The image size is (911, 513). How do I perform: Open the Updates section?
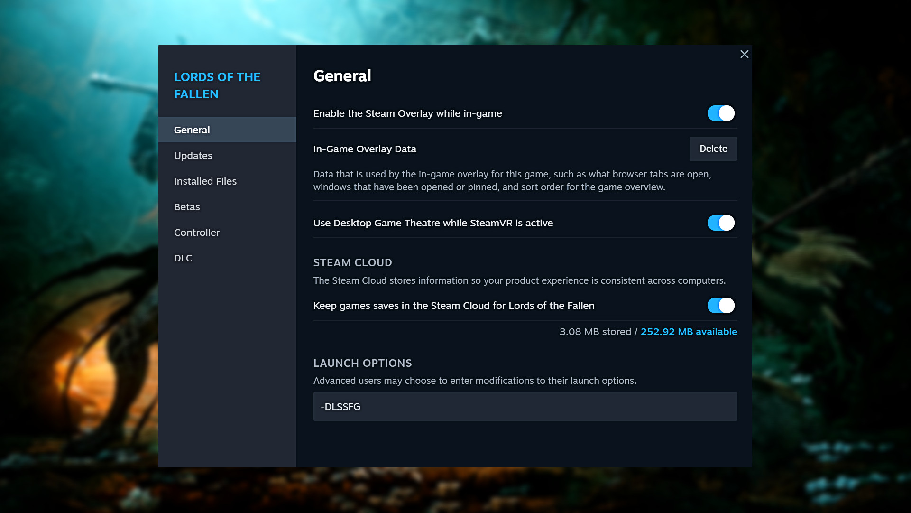227,156
